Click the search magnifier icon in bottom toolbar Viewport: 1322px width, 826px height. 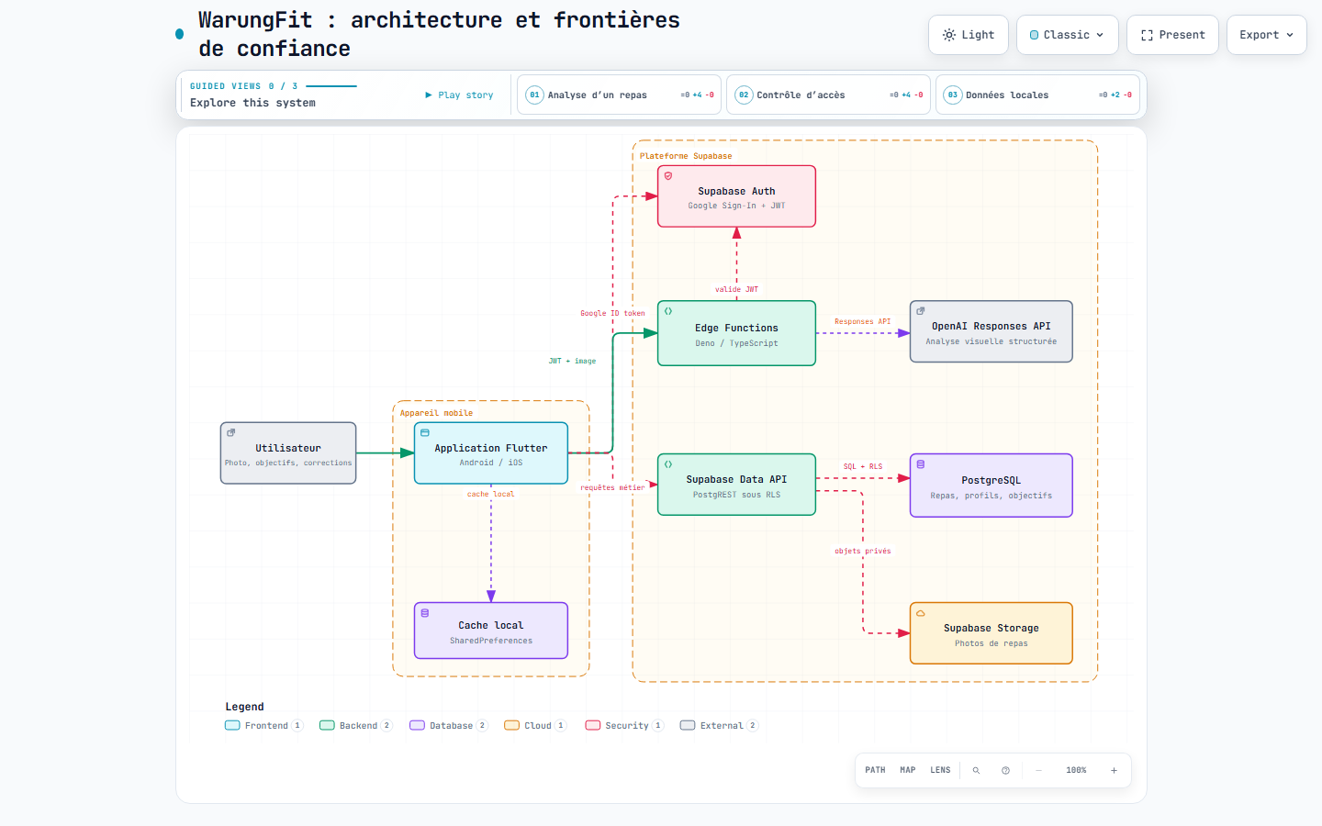(976, 771)
